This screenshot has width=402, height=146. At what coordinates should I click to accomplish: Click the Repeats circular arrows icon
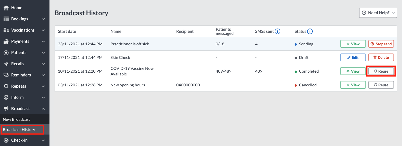tap(6, 86)
